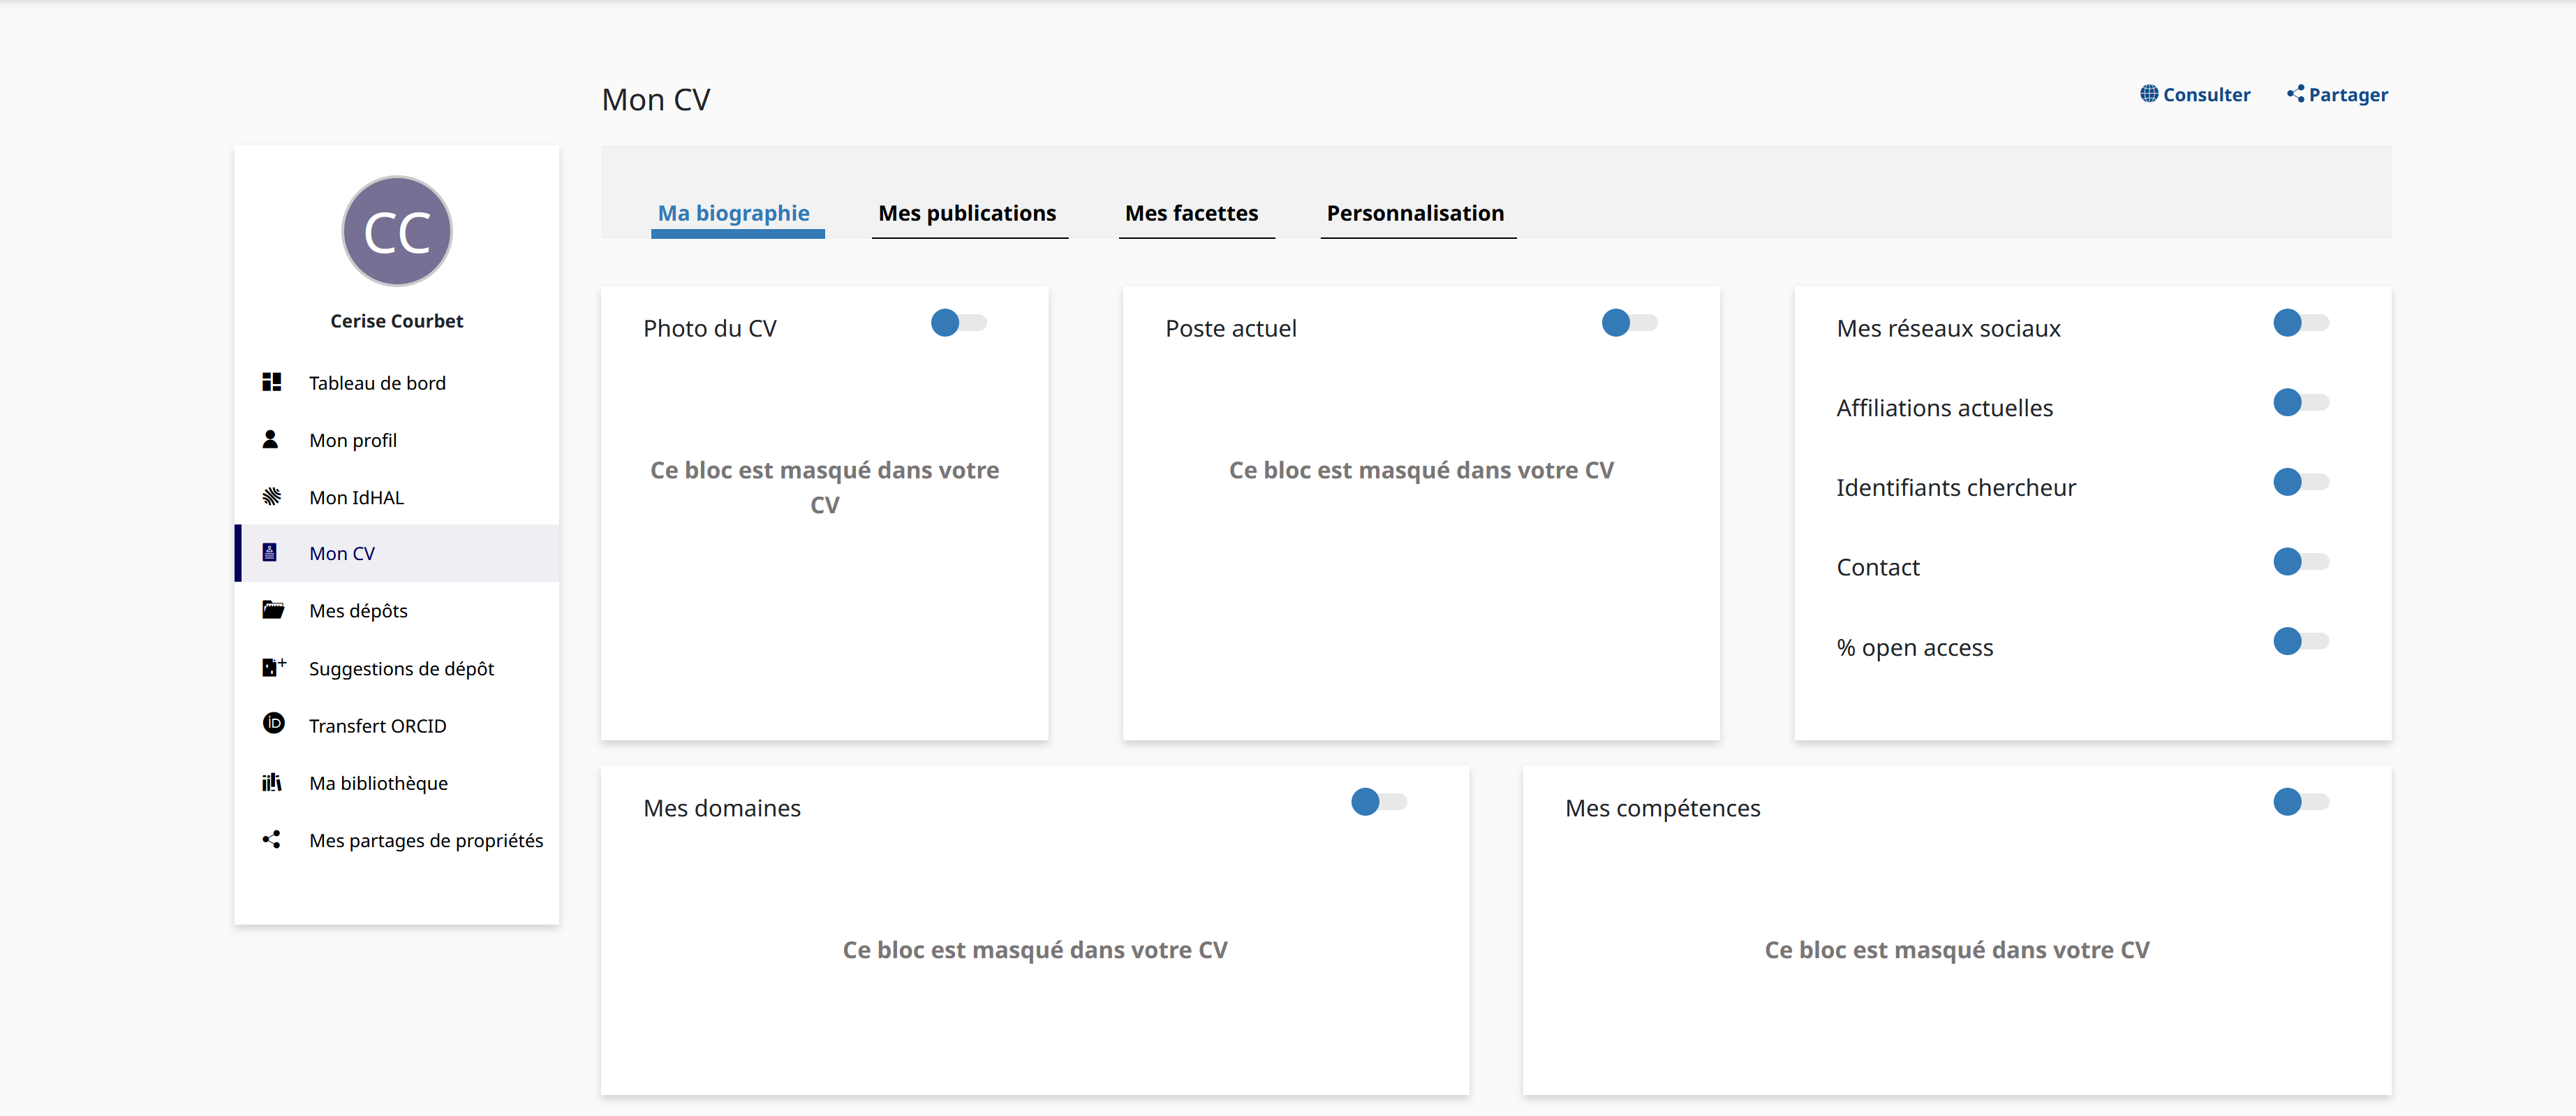The height and width of the screenshot is (1116, 2576).
Task: Click the Affiliations actuelles label
Action: click(x=1944, y=407)
